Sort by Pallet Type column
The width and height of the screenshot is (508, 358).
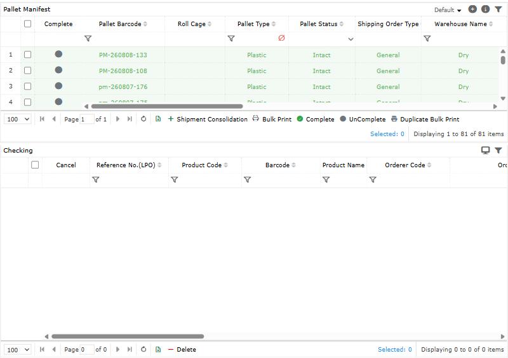tap(274, 24)
